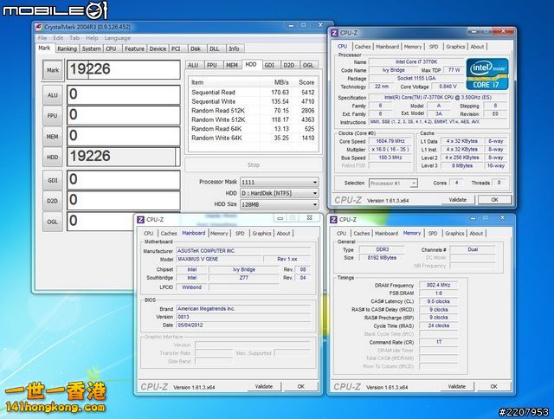Click the total Mark score field showing 19226
This screenshot has height=419, width=554.
click(122, 69)
